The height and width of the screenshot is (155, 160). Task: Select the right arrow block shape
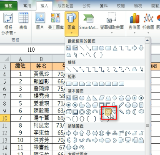[68, 133]
